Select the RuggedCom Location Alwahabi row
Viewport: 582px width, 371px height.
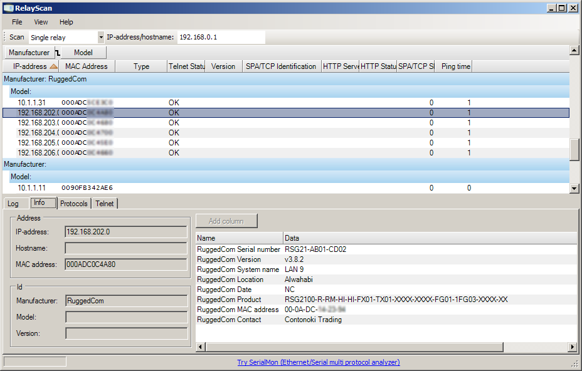point(386,280)
